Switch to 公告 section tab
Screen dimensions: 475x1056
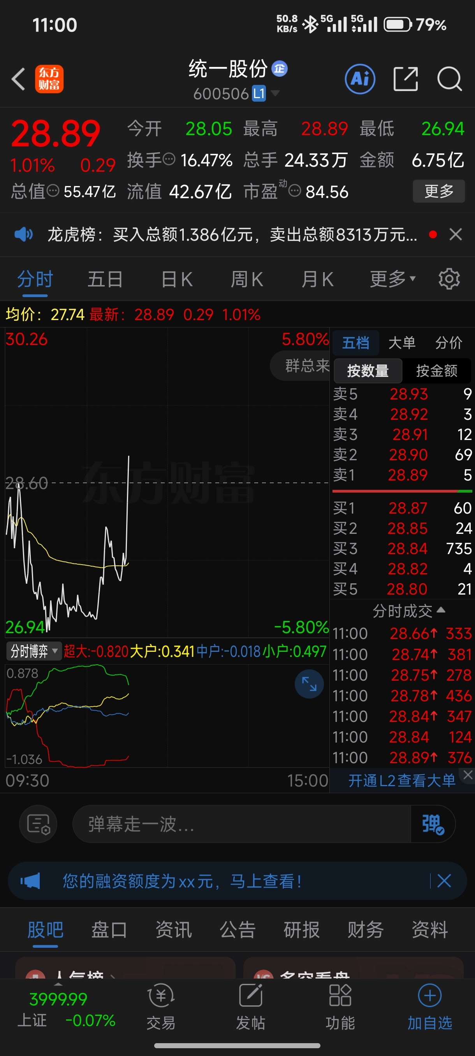[x=237, y=929]
